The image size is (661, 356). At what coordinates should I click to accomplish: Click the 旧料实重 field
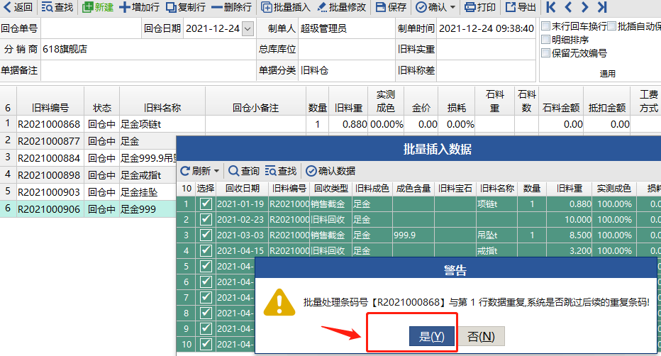[486, 50]
